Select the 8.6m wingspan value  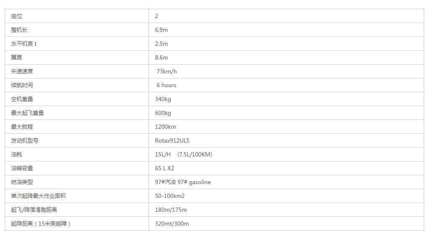point(161,57)
